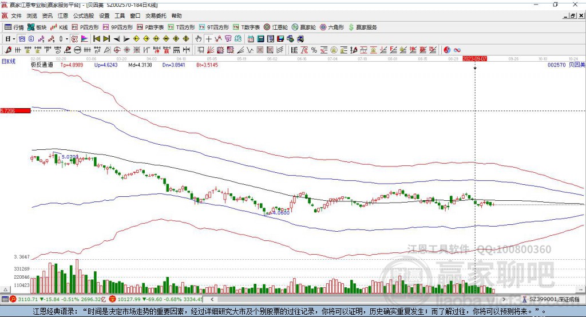Click the 日K线 chart period label
Image resolution: width=586 pixels, height=317 pixels.
tap(9, 61)
